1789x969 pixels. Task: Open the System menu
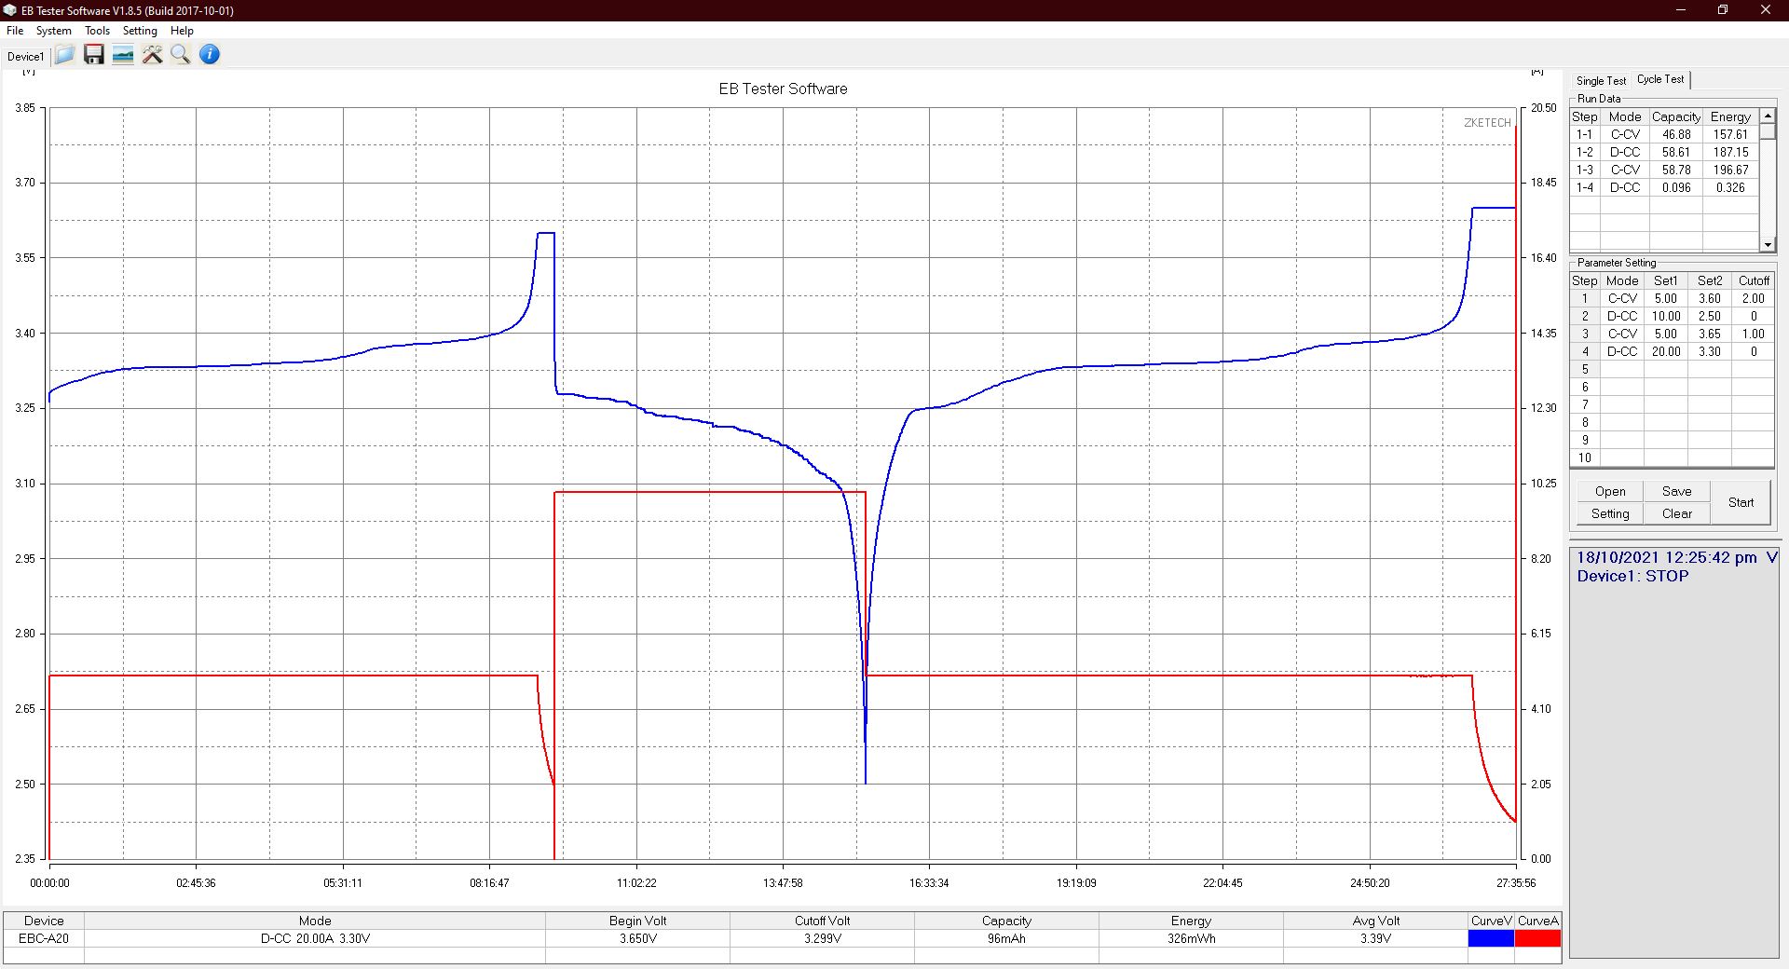pyautogui.click(x=53, y=31)
